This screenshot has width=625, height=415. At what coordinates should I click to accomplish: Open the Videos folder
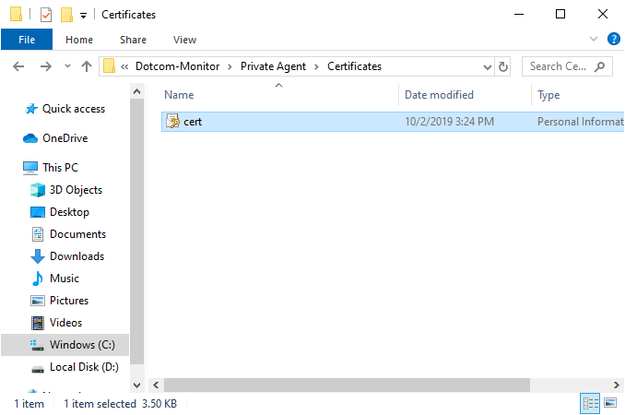point(56,323)
